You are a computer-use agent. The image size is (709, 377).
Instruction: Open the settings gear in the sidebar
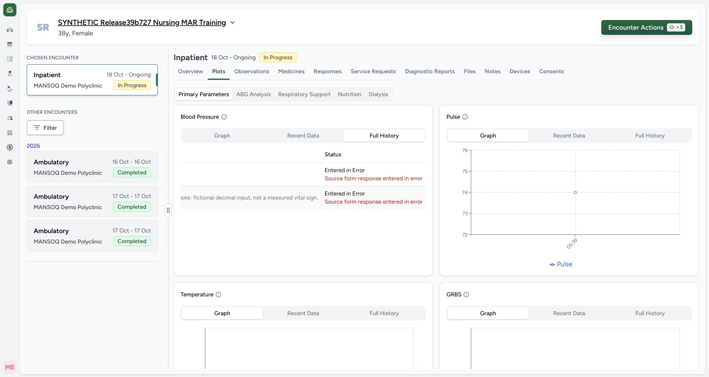pos(10,162)
